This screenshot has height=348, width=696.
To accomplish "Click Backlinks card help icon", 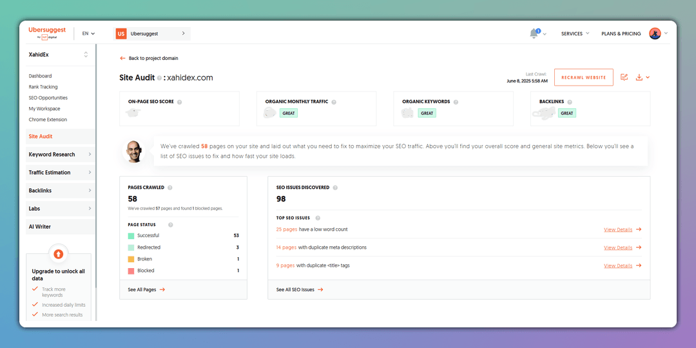I will (570, 102).
